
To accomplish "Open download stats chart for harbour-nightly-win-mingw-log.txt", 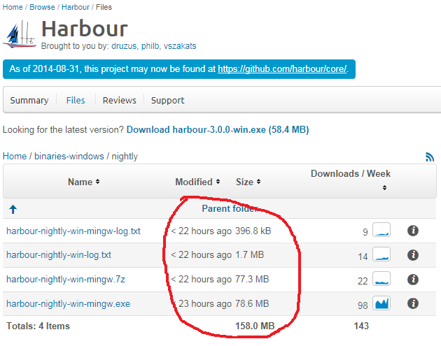I will point(381,230).
